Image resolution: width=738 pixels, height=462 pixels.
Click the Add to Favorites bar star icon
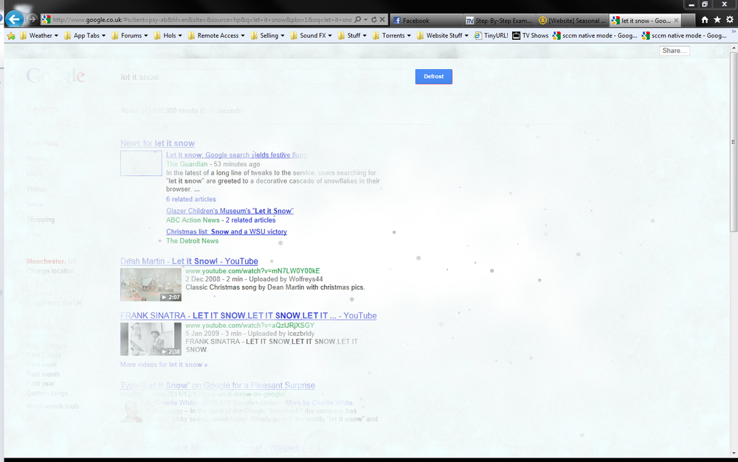click(x=11, y=35)
